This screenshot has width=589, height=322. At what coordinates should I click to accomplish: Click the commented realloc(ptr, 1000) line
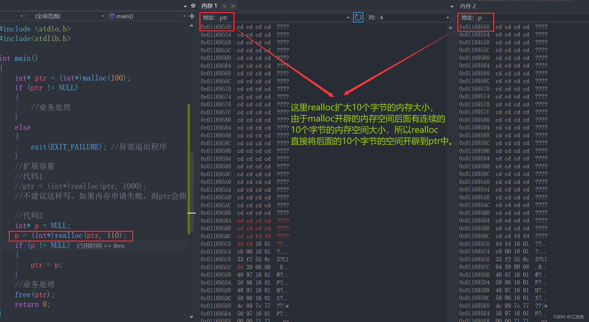81,186
